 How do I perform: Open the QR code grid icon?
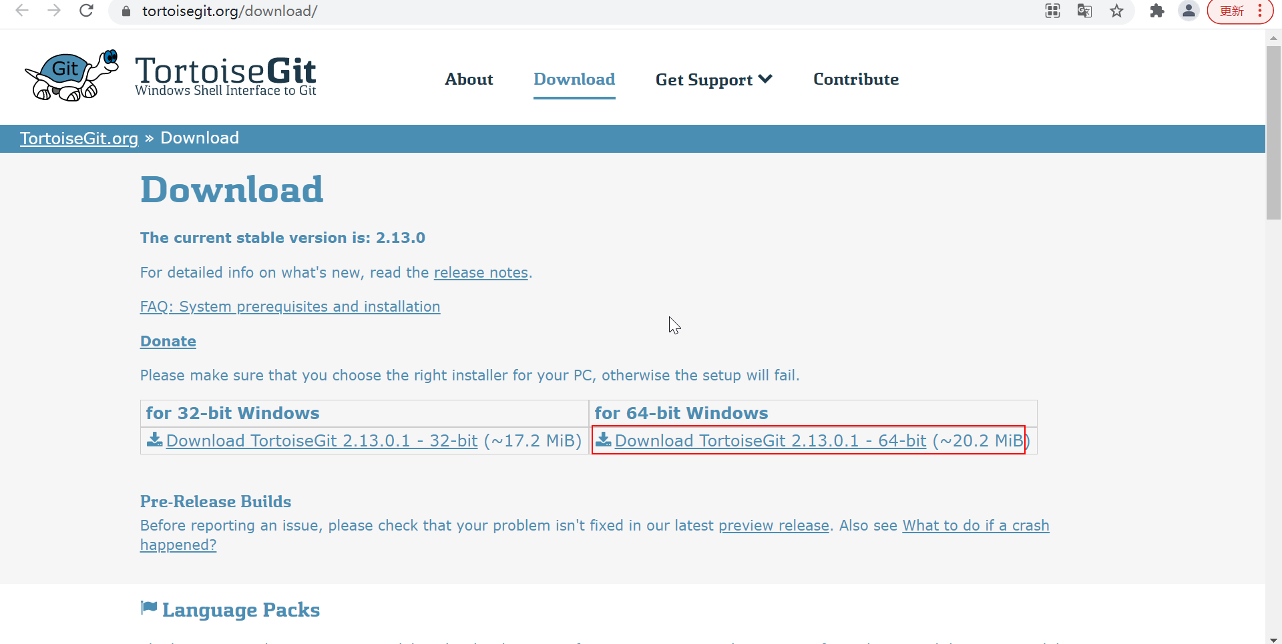point(1052,11)
